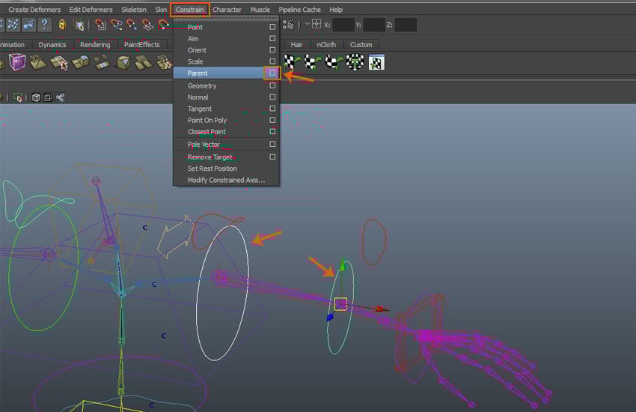Click the question mark help icon

45,25
